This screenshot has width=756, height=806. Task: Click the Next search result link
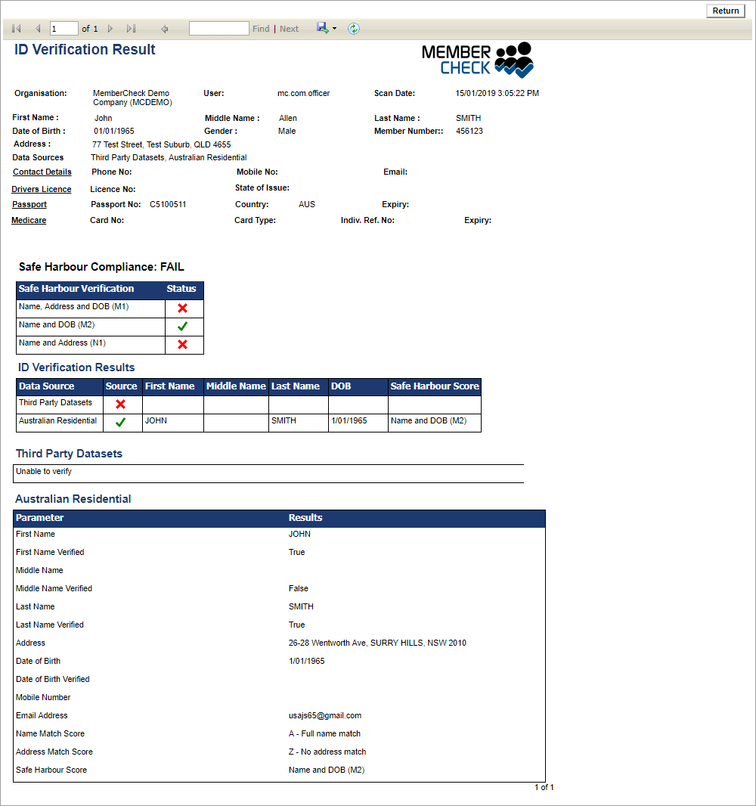(290, 29)
